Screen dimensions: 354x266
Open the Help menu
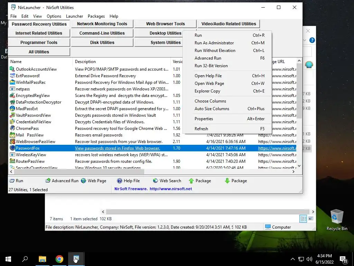[114, 16]
